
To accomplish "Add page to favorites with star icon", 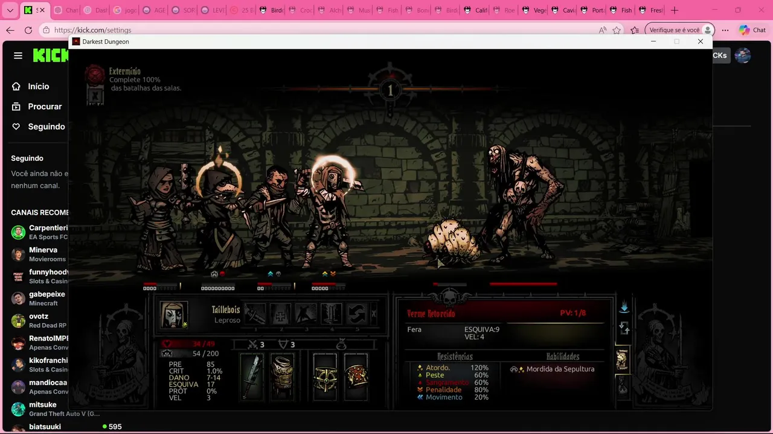I will [x=617, y=30].
